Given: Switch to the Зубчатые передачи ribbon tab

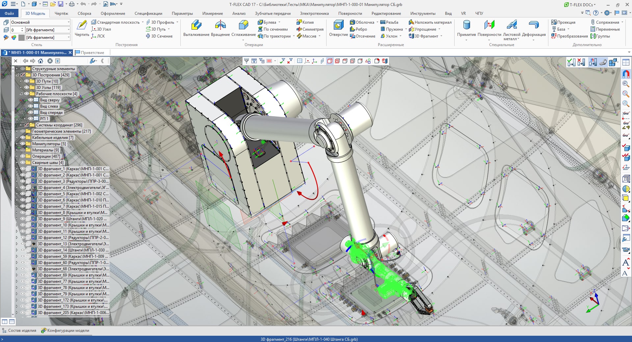Looking at the screenshot, I should 273,13.
